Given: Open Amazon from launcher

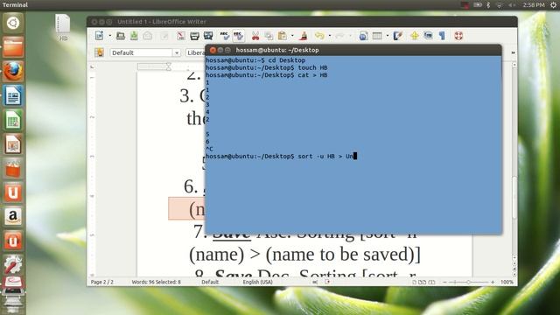Looking at the screenshot, I should click(x=13, y=216).
